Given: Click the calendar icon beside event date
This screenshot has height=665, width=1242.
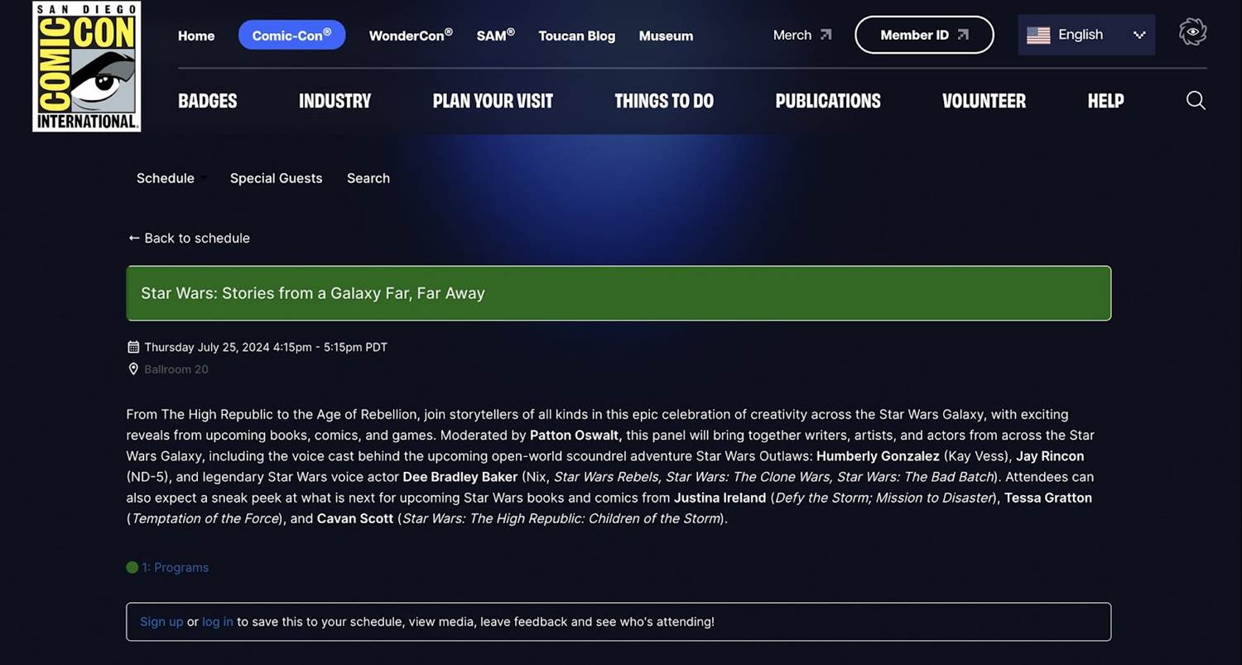Looking at the screenshot, I should (x=133, y=347).
